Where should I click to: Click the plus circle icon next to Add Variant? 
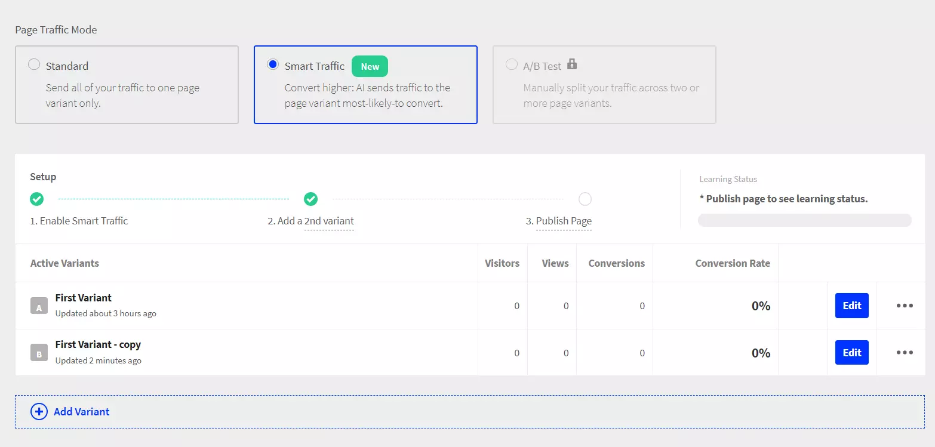click(38, 411)
